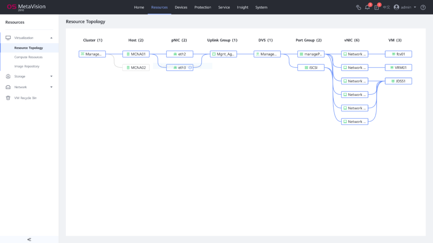Click the Virtualization monitor icon
This screenshot has height=243, width=433.
pyautogui.click(x=8, y=38)
